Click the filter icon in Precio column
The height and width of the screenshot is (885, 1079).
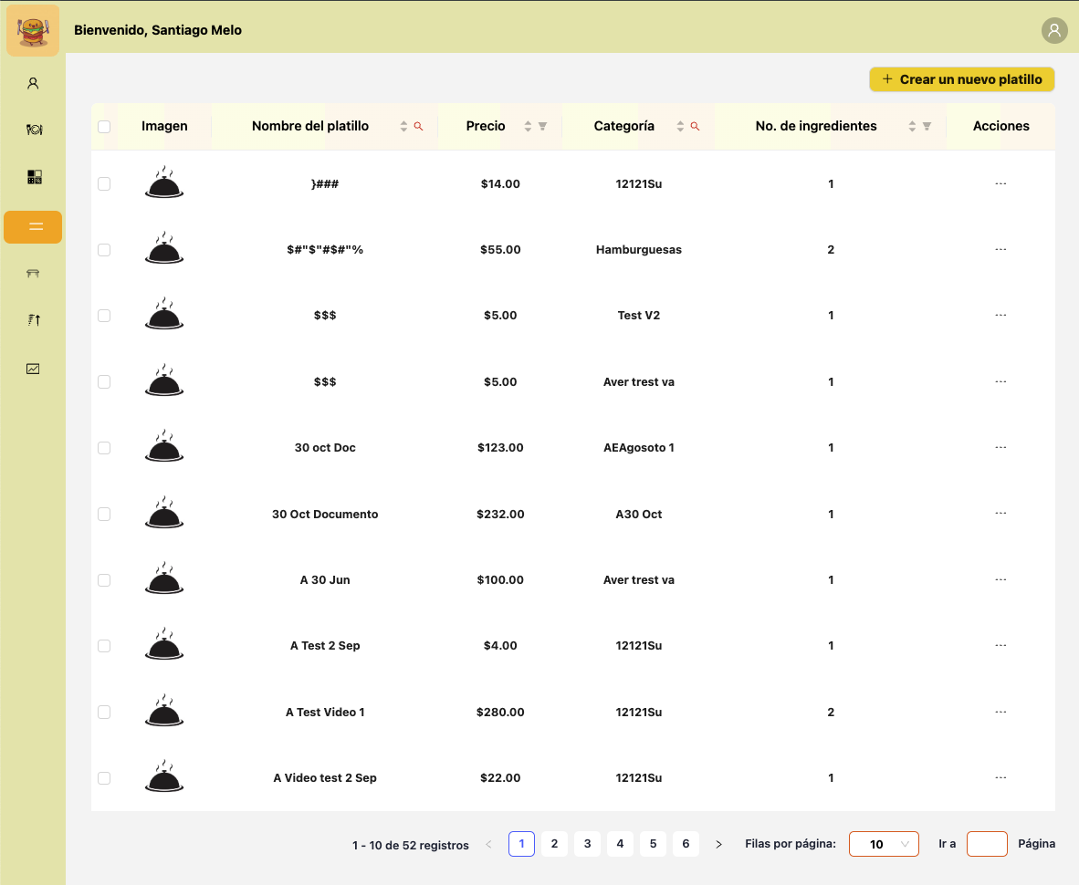click(x=543, y=127)
